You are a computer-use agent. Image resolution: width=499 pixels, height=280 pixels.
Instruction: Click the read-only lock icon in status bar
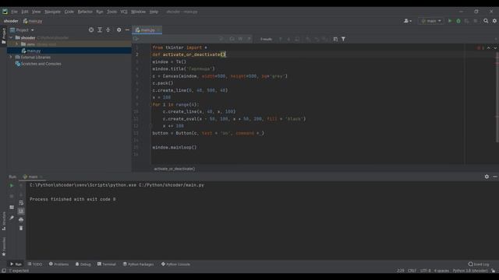pos(493,271)
